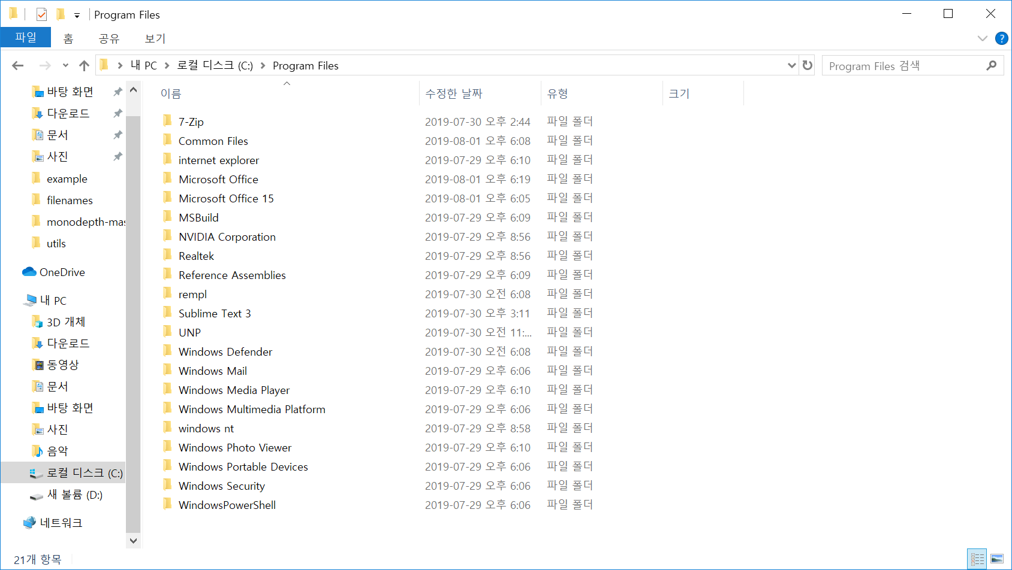Select the Windows Defender folder icon

tap(167, 351)
